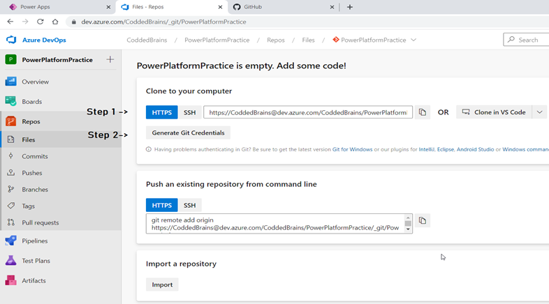The image size is (549, 304).
Task: Copy the push commands to clipboard
Action: pos(423,220)
